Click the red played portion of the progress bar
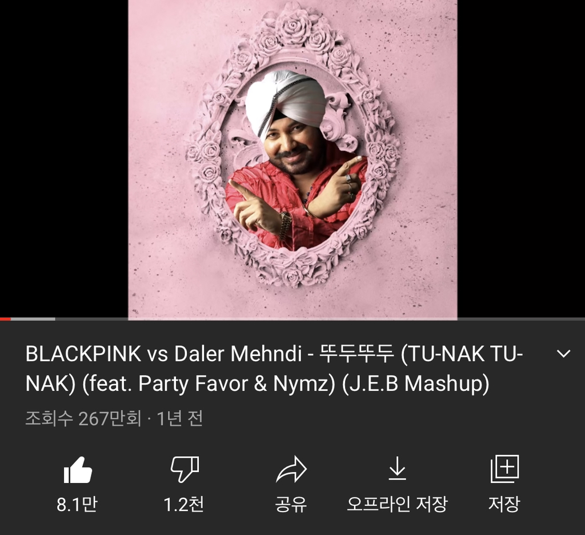585x535 pixels. [x=5, y=319]
